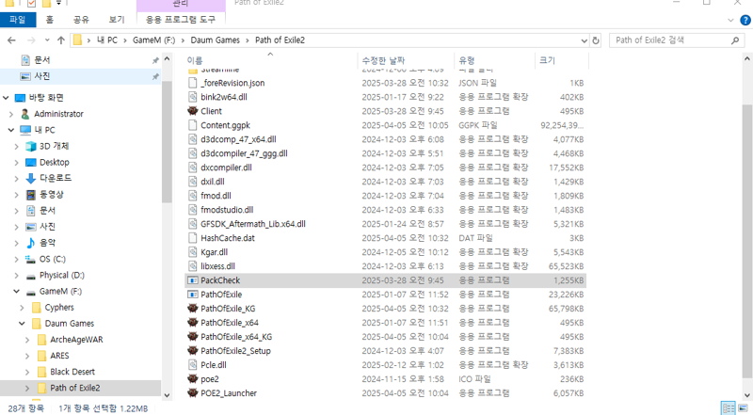Open the recent locations dropdown arrow

[x=46, y=40]
